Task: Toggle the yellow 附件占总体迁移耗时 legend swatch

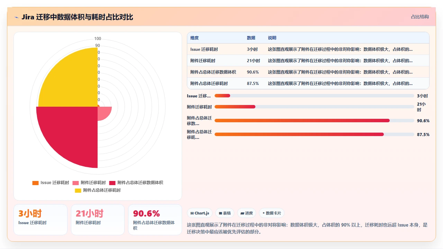Action: pos(78,190)
